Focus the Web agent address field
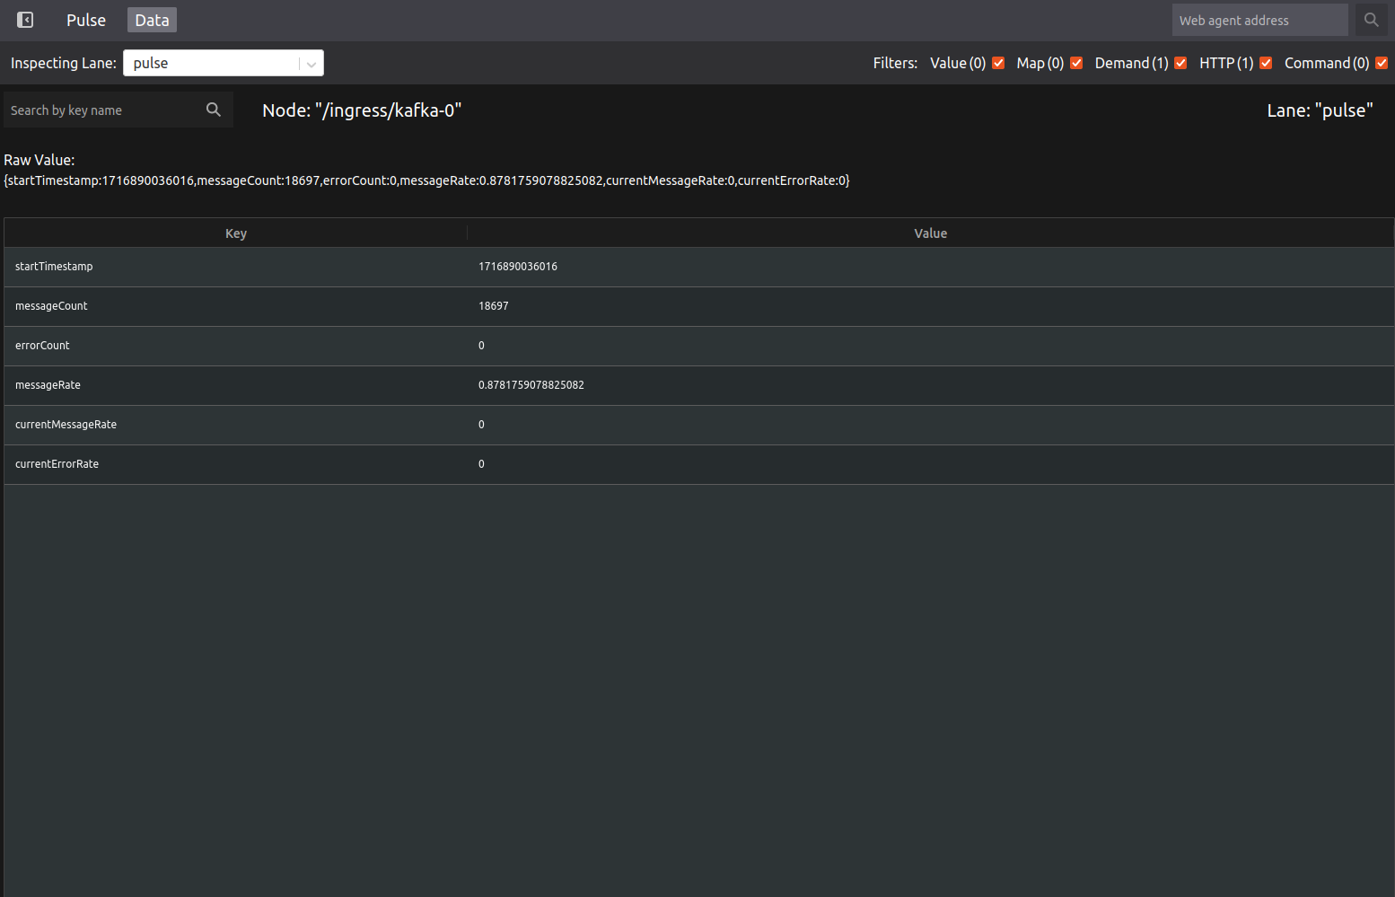The image size is (1395, 897). [x=1259, y=20]
